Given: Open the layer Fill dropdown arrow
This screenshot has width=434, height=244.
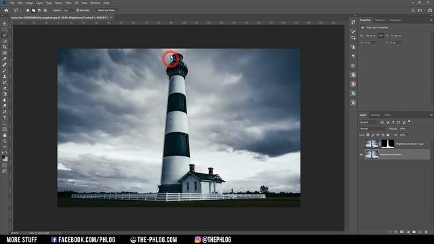Looking at the screenshot, I should pyautogui.click(x=408, y=135).
